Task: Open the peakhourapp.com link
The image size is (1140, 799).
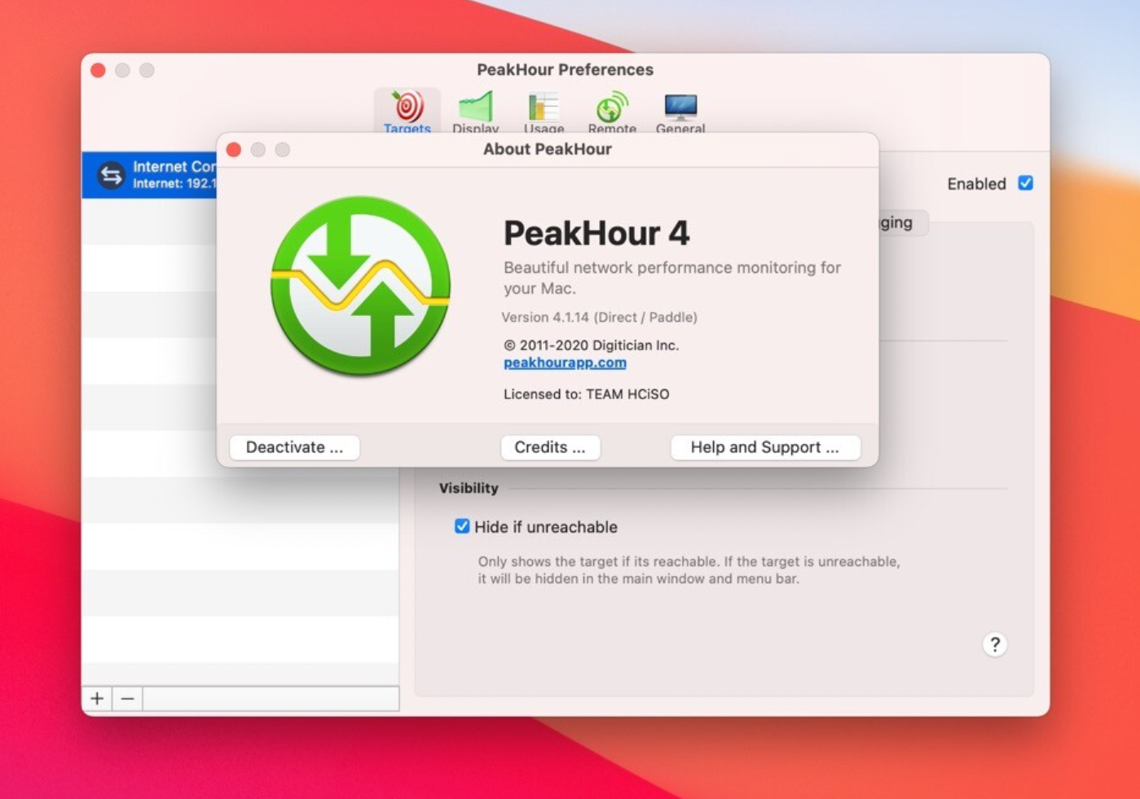Action: (x=565, y=363)
